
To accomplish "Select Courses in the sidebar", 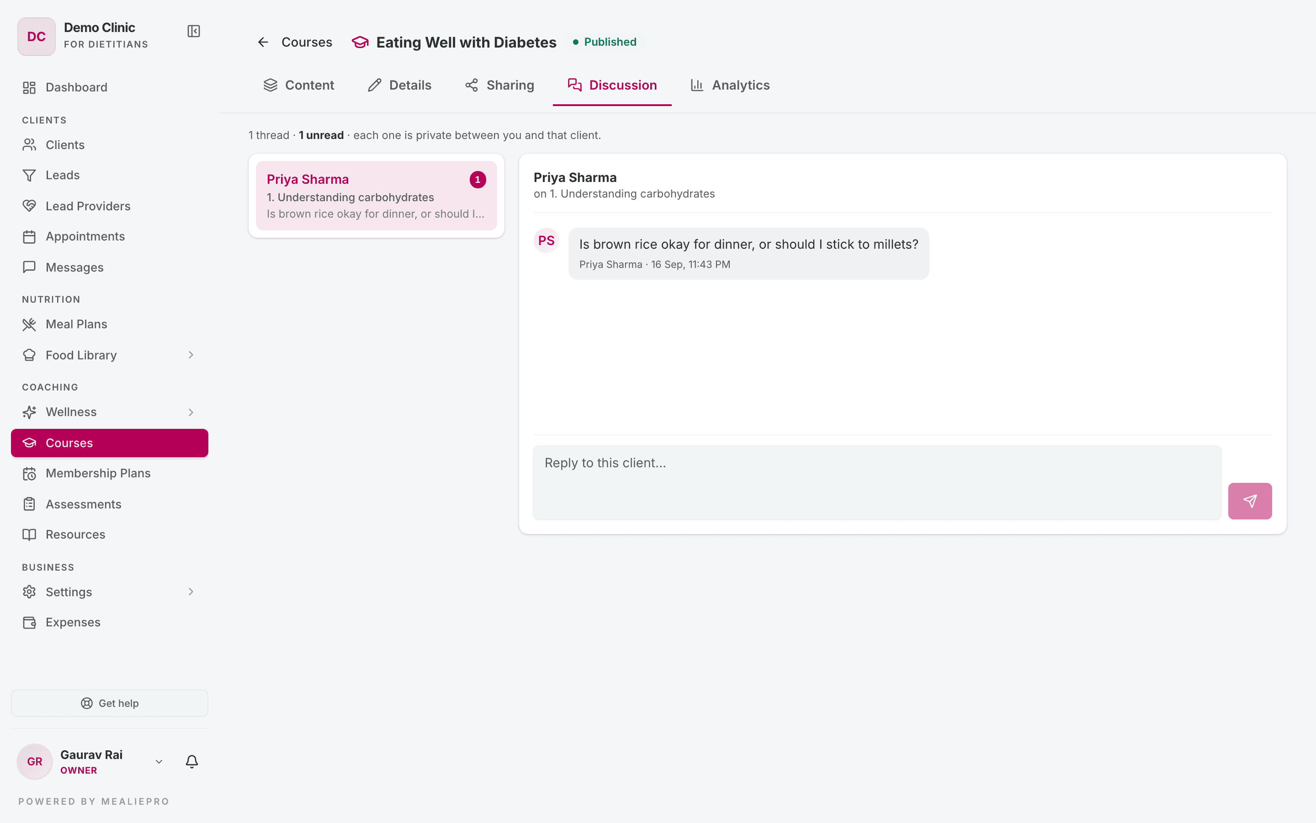I will pyautogui.click(x=109, y=443).
